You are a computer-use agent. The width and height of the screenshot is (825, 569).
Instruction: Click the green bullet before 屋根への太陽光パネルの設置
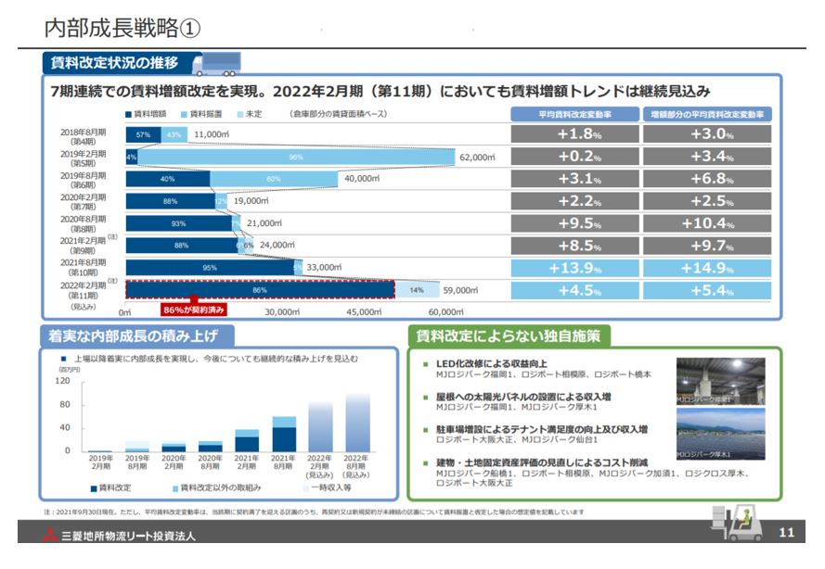[x=426, y=397]
